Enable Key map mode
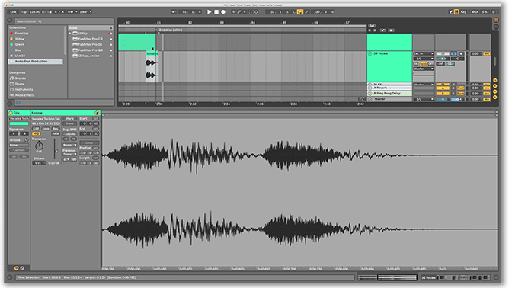The image size is (512, 288). (463, 11)
